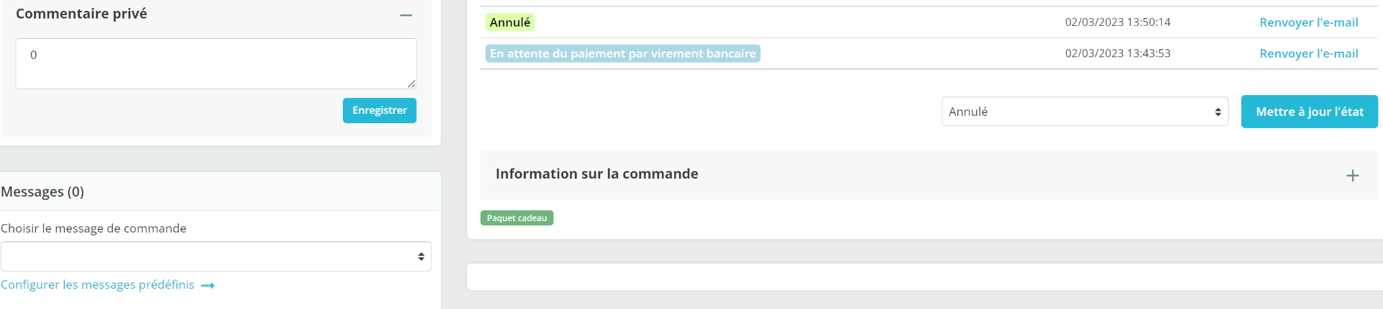
Task: Open Configurer les messages prédéfinis link
Action: click(98, 285)
